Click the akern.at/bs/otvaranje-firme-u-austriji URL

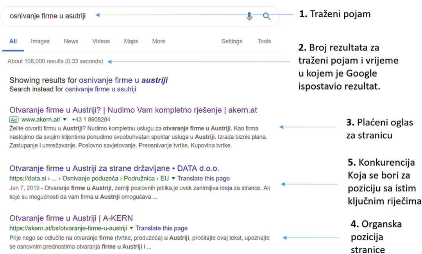click(68, 228)
